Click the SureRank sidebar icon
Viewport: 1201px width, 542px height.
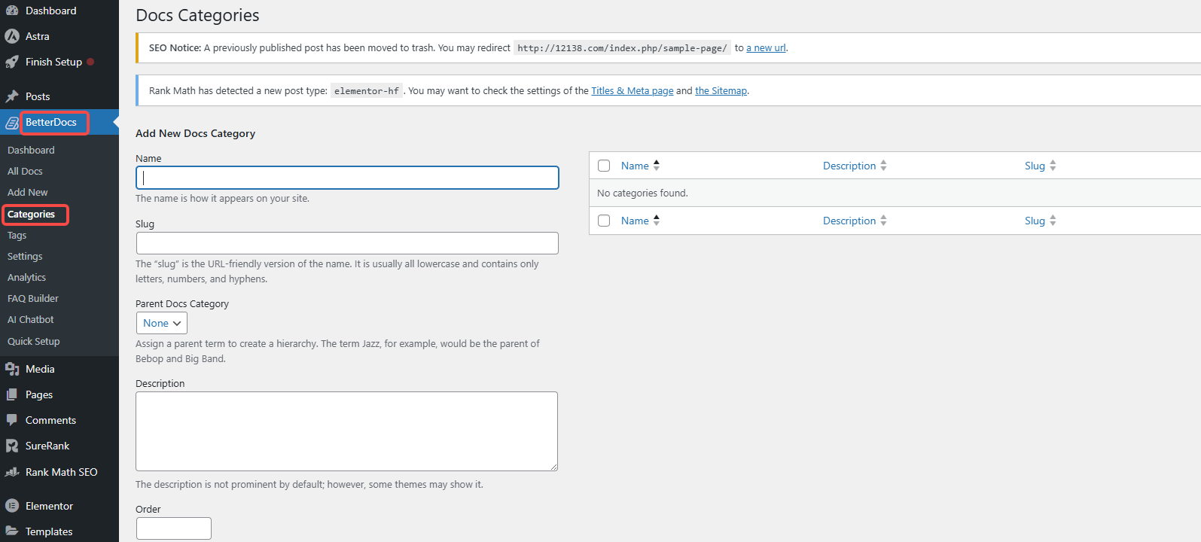click(x=12, y=446)
